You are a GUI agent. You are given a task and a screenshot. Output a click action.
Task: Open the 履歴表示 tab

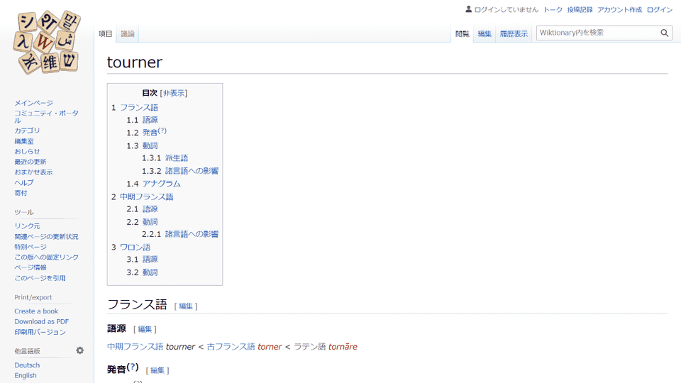point(514,34)
